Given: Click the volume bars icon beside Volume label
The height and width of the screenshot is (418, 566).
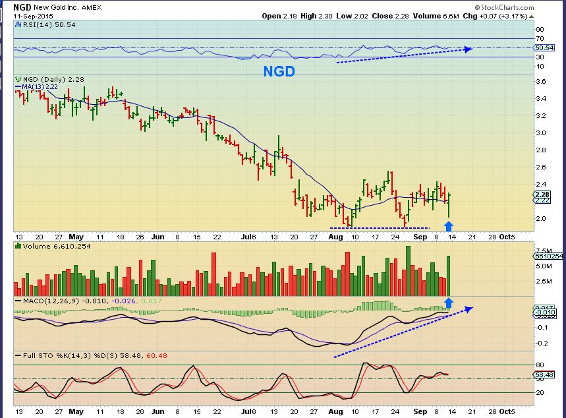Looking at the screenshot, I should tap(18, 246).
